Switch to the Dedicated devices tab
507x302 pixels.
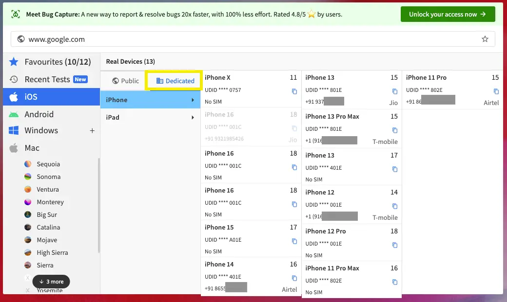click(x=175, y=81)
